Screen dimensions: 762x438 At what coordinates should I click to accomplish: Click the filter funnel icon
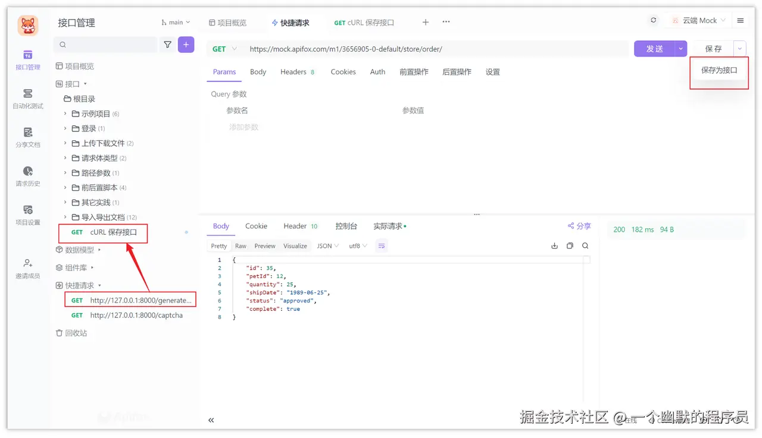tap(168, 45)
